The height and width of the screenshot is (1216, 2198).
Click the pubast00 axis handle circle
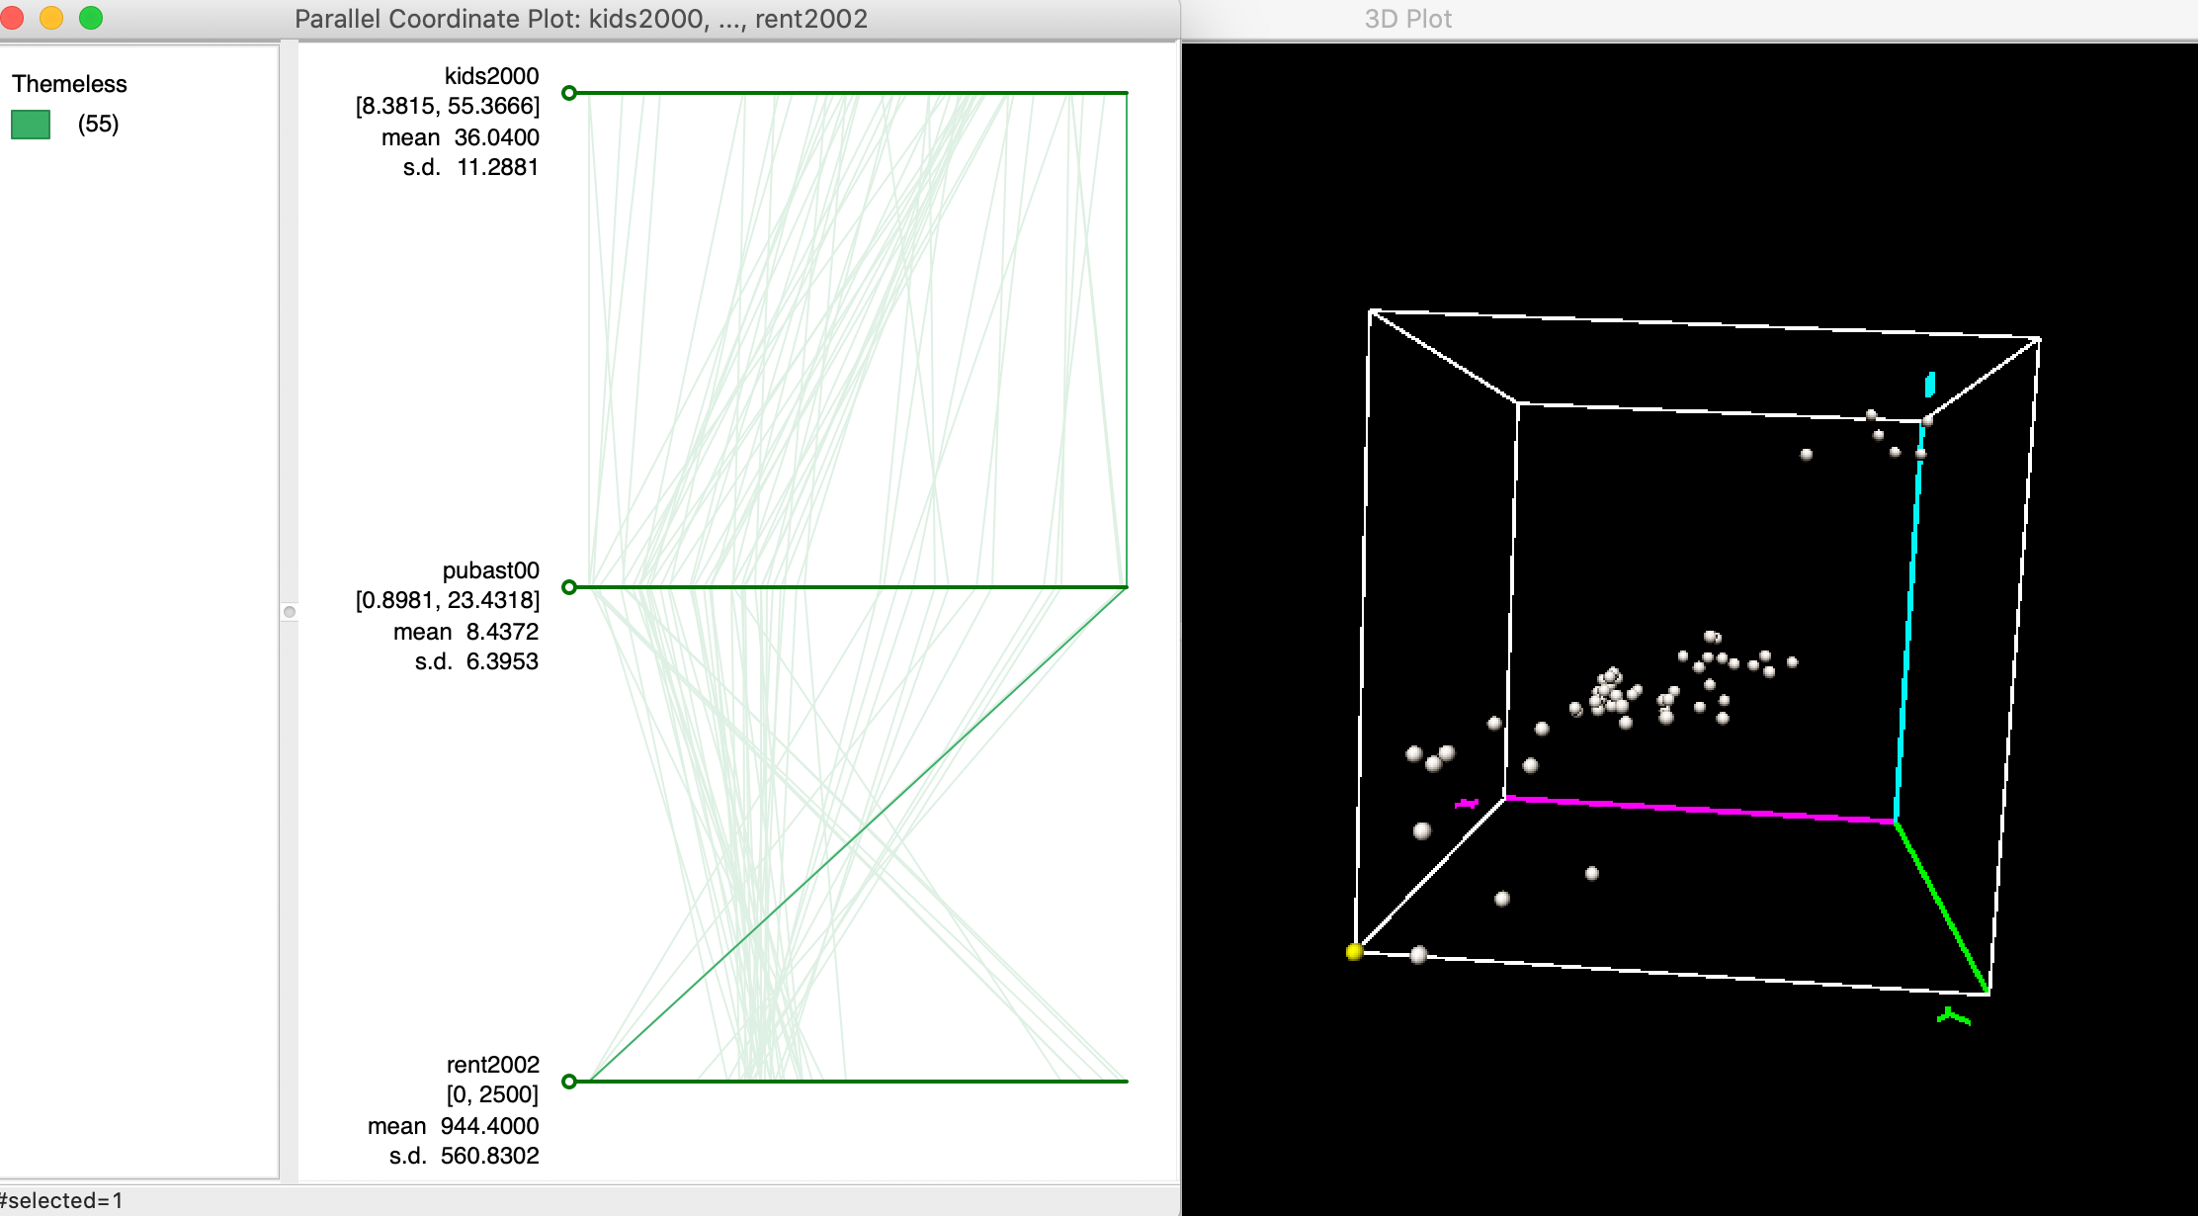(569, 587)
